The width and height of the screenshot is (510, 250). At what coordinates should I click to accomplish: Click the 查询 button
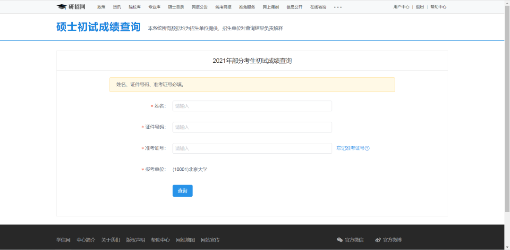tap(182, 191)
